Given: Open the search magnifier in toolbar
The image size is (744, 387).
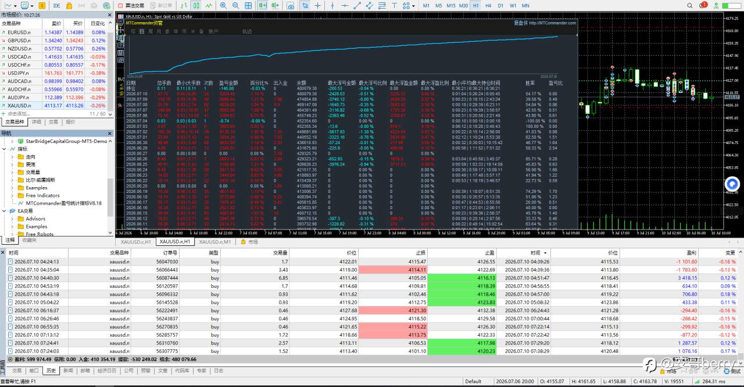Looking at the screenshot, I should [690, 5].
